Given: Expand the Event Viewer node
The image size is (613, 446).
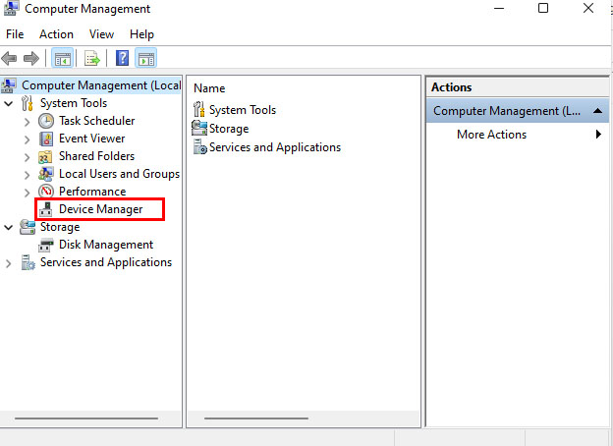Looking at the screenshot, I should pyautogui.click(x=27, y=139).
